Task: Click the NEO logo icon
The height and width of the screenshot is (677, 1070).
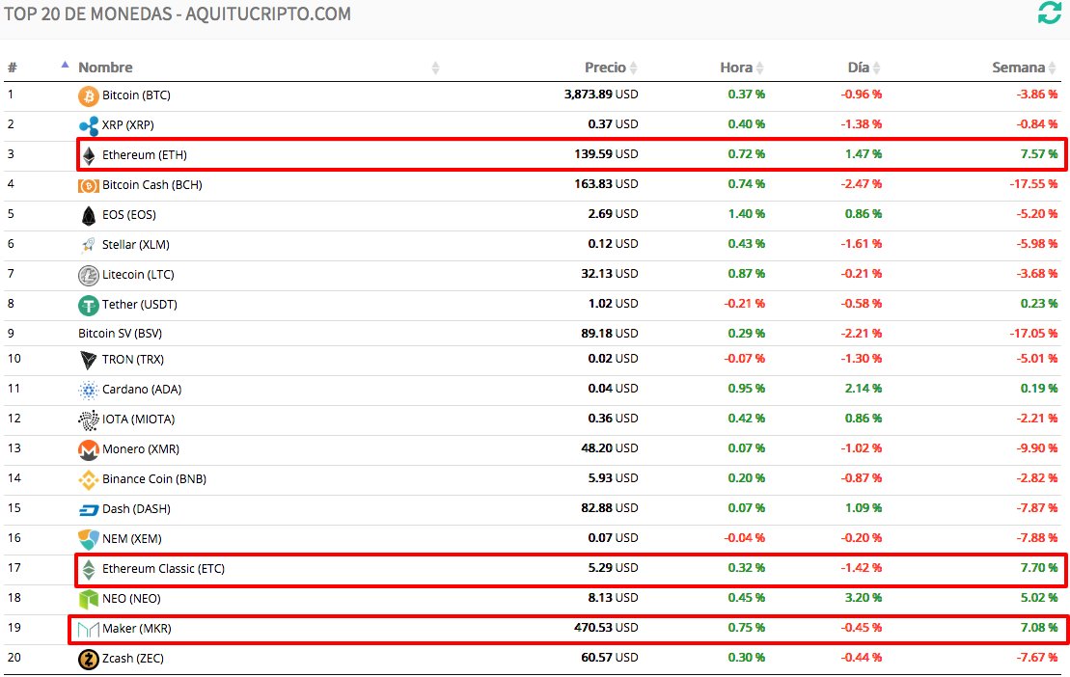Action: click(88, 599)
